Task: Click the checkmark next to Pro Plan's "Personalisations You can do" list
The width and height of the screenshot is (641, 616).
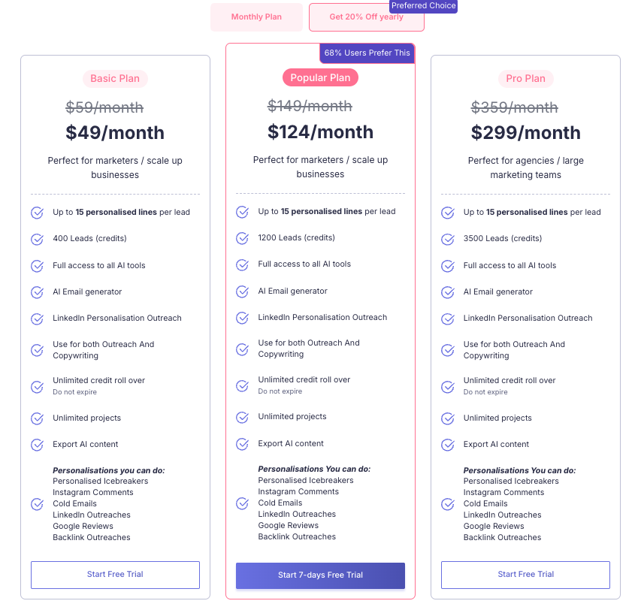Action: coord(447,504)
